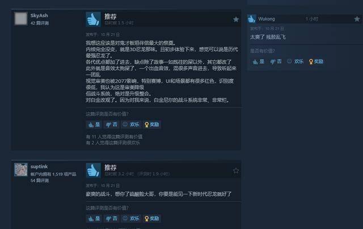This screenshot has width=363, height=229.
Task: Vote 是 on Wukong's review
Action: point(259,62)
